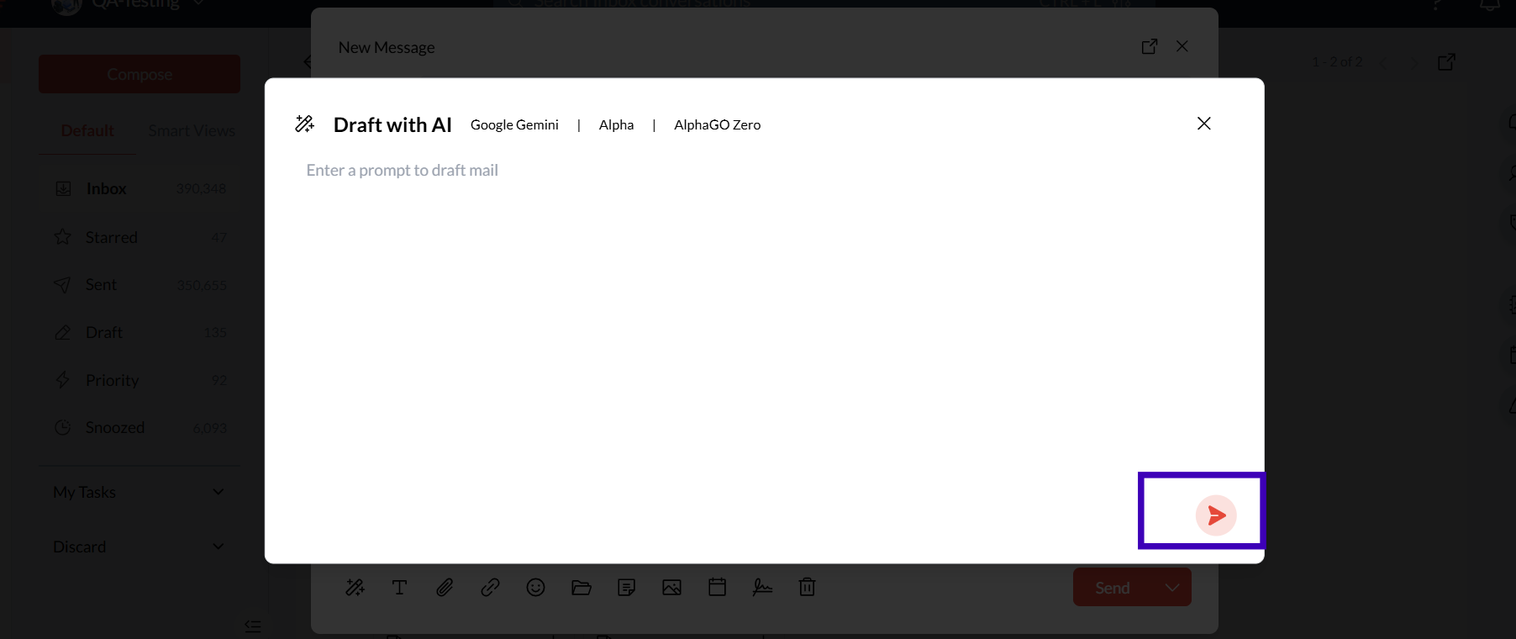Insert an image in the message
The image size is (1516, 639).
tap(671, 587)
